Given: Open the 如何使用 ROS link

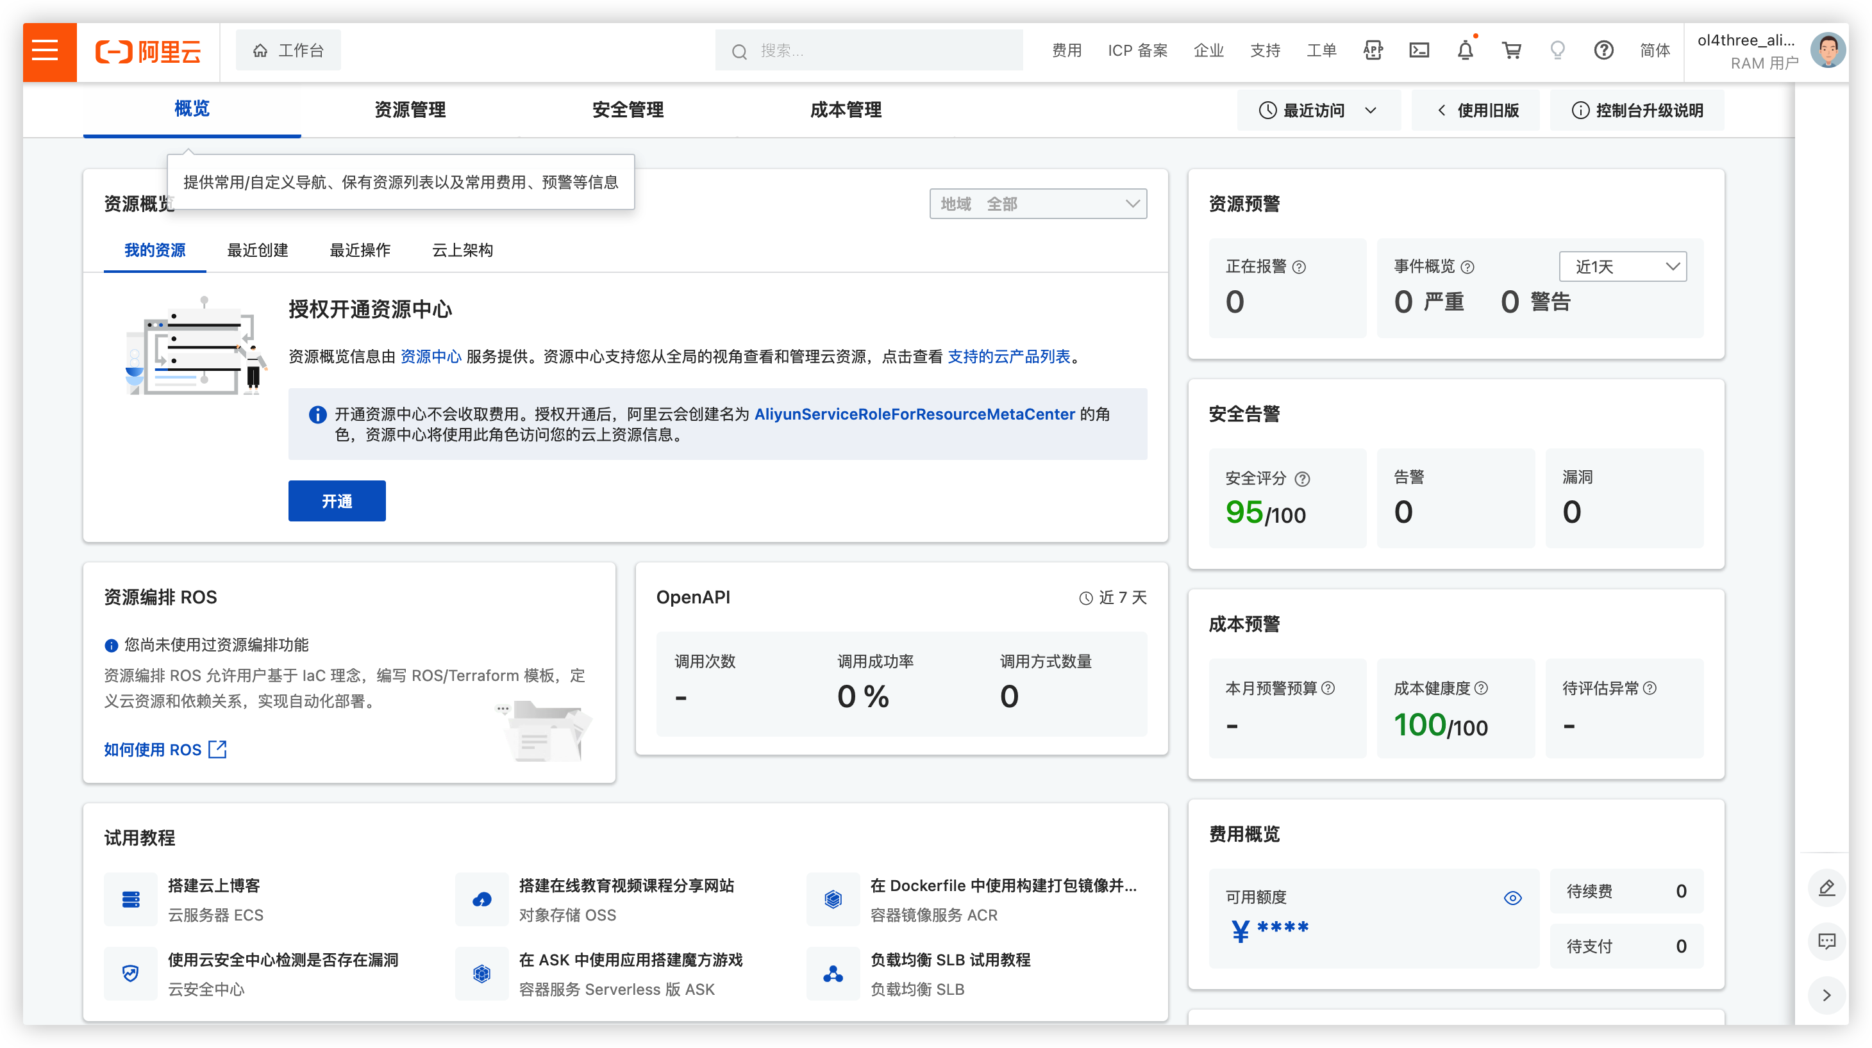Looking at the screenshot, I should pos(153,749).
